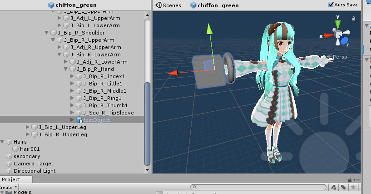The height and width of the screenshot is (194, 371).
Task: Select secondary object in hierarchy
Action: tap(27, 156)
